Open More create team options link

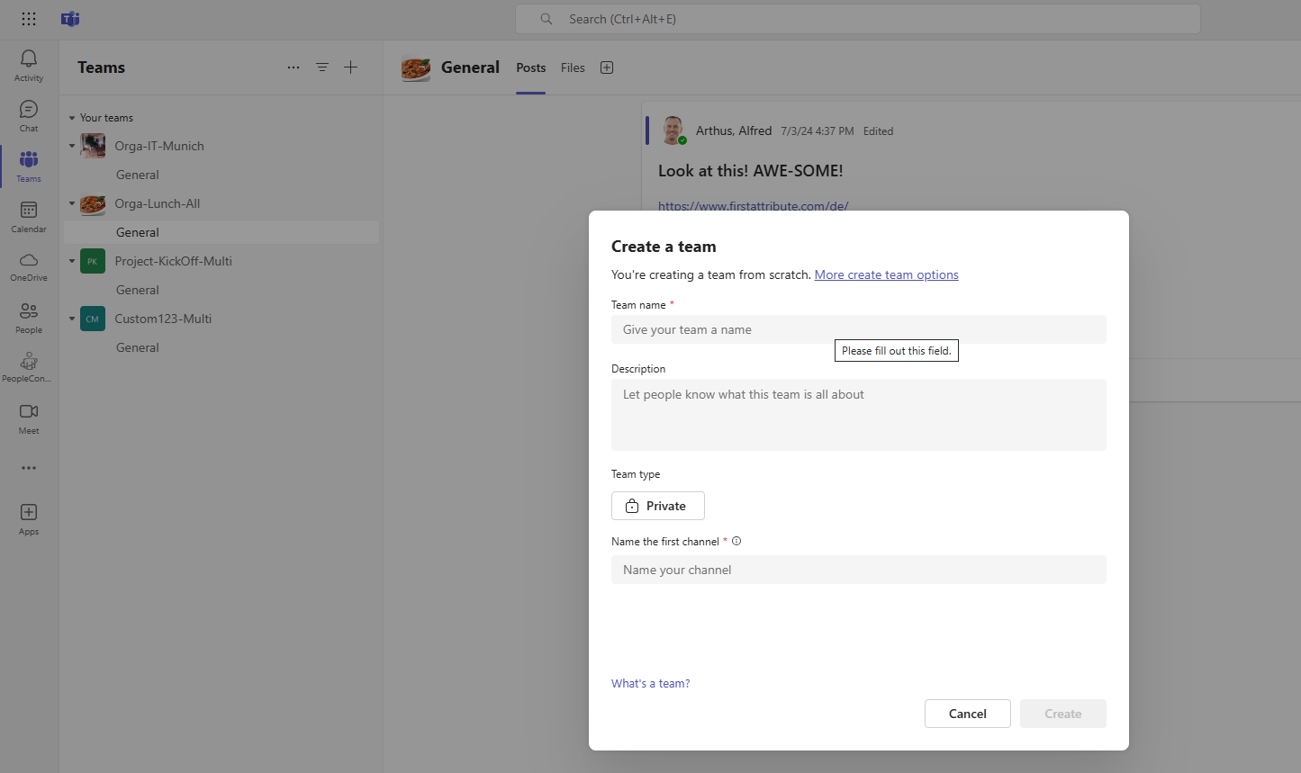coord(886,274)
